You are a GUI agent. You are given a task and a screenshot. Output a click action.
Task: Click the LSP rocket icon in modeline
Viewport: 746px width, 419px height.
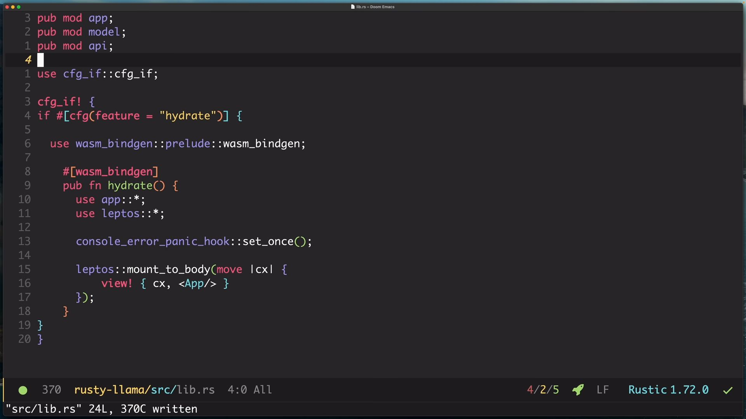coord(578,390)
